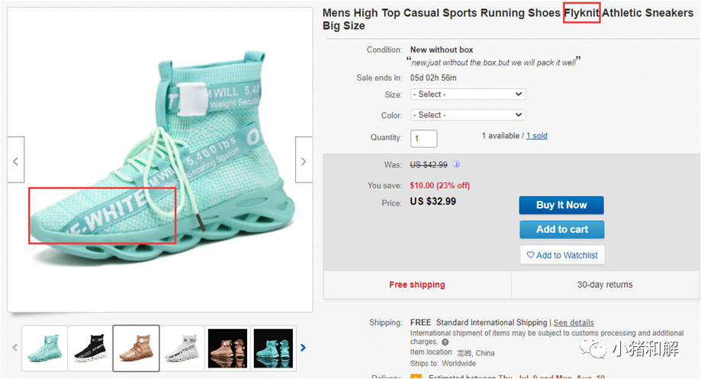Open the Color dropdown

pos(468,115)
